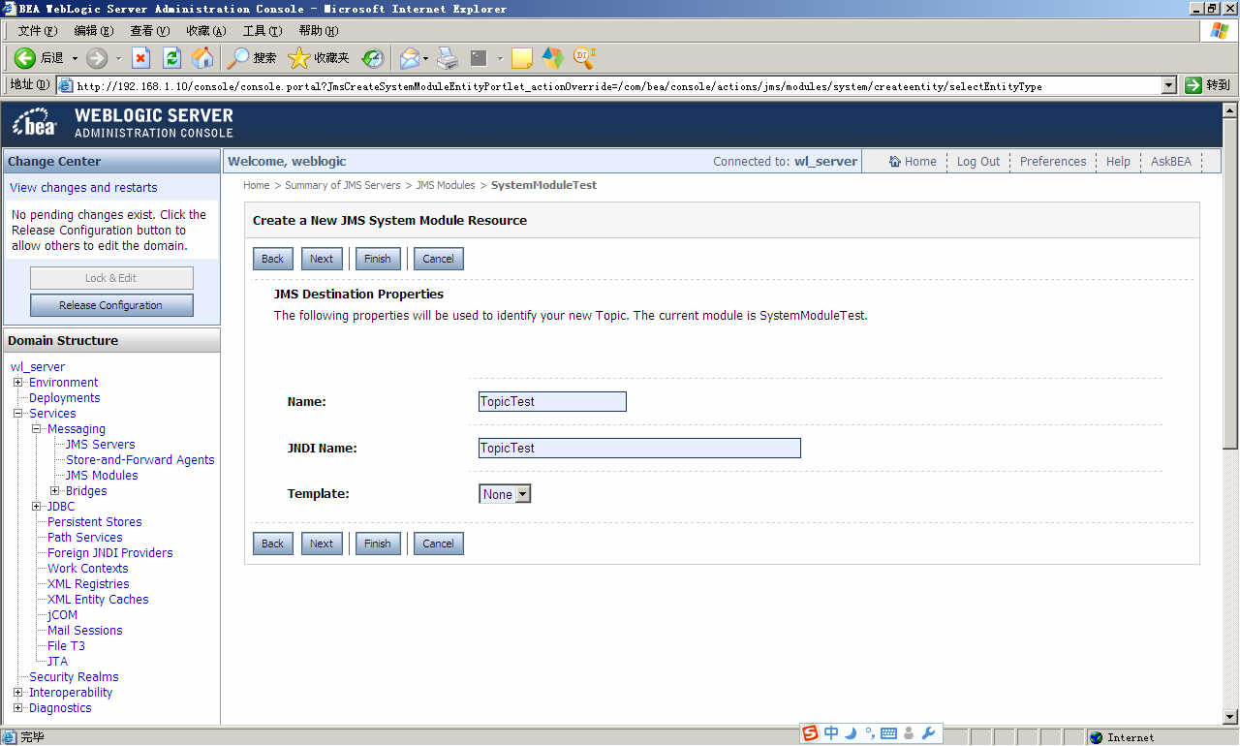Open the Template dropdown set to None
The image size is (1240, 746).
click(506, 494)
